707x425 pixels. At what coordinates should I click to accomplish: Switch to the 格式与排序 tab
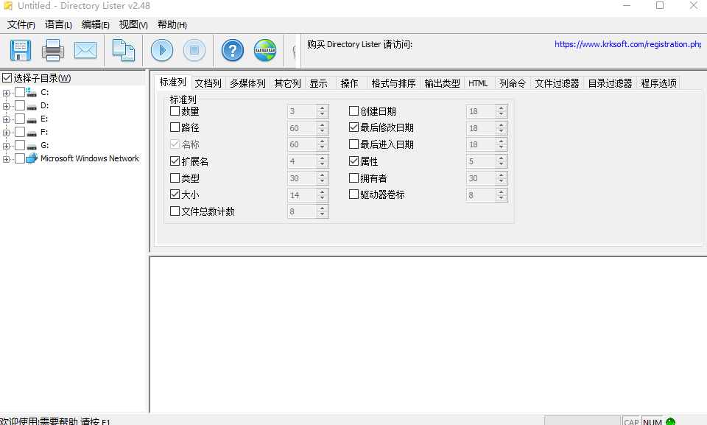[393, 83]
